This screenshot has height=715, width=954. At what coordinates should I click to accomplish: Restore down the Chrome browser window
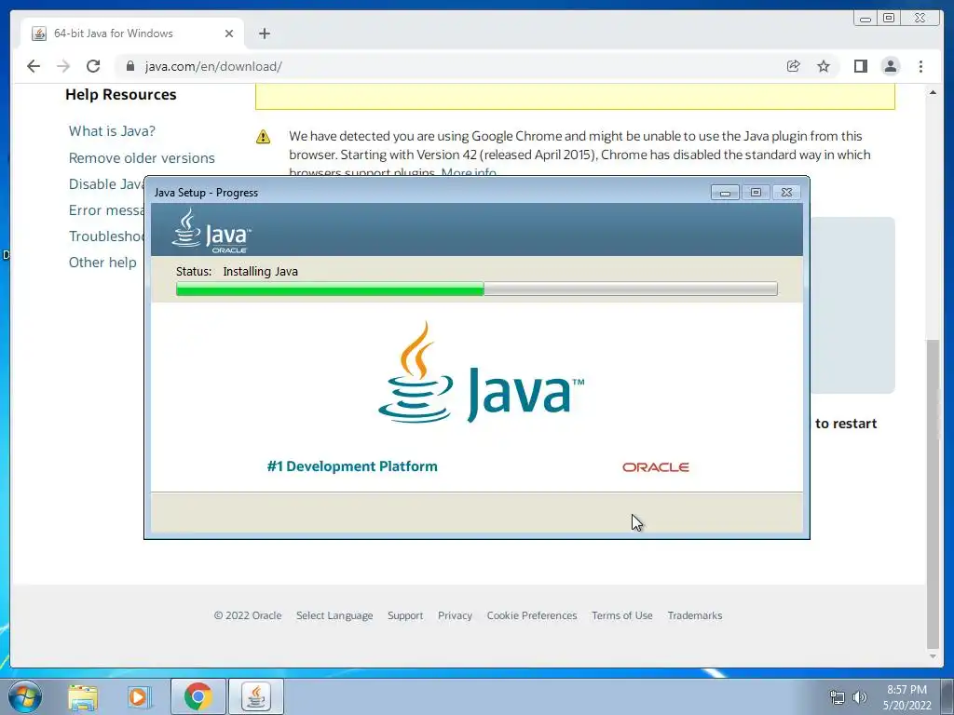tap(889, 19)
